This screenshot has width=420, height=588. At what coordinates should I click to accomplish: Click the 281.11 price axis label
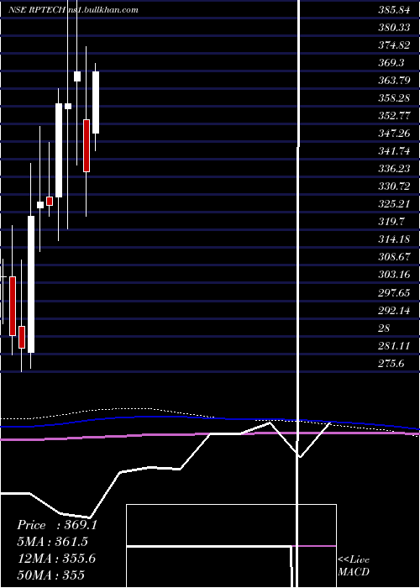(394, 346)
